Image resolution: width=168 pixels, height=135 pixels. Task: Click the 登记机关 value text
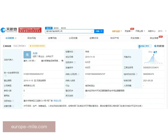[105, 91]
